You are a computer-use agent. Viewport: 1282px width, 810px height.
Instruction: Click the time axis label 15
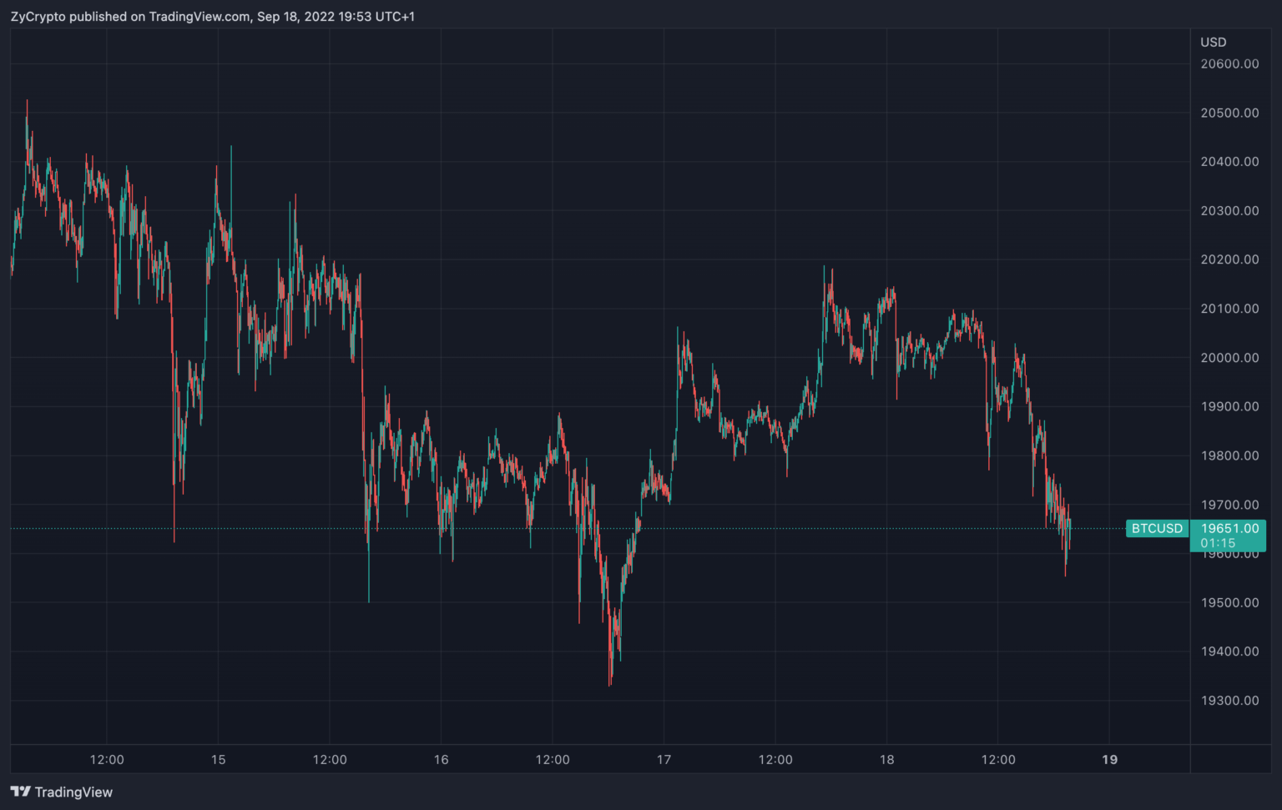pos(218,760)
